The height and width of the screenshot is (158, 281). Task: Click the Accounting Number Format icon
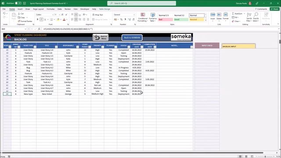(115, 19)
